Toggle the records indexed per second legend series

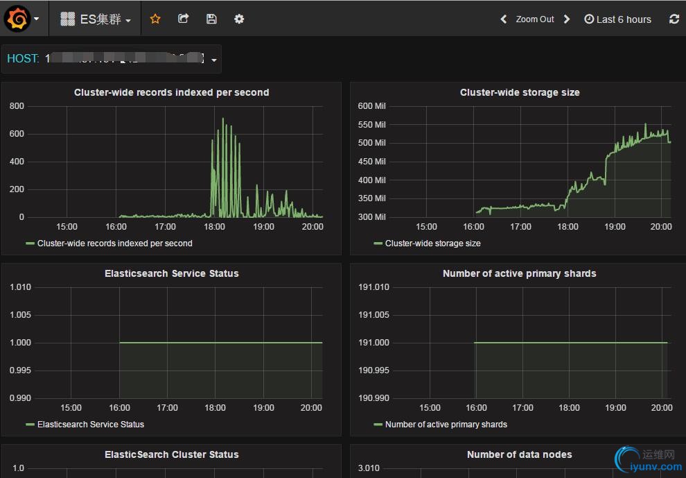(114, 244)
